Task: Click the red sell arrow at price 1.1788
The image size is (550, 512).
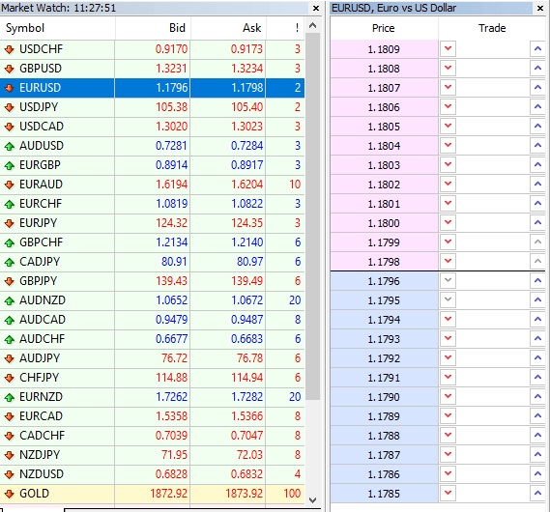Action: pyautogui.click(x=448, y=435)
